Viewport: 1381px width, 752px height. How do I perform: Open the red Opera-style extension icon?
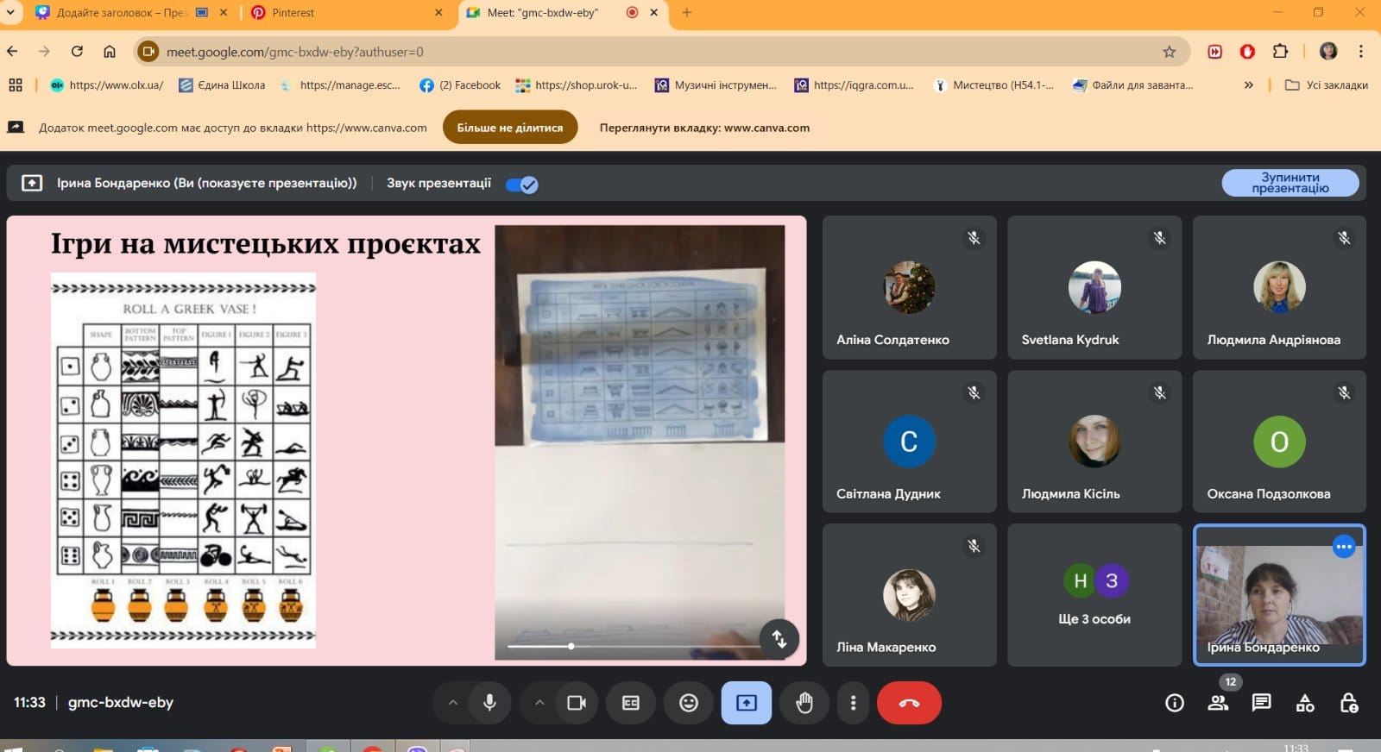pos(1247,52)
